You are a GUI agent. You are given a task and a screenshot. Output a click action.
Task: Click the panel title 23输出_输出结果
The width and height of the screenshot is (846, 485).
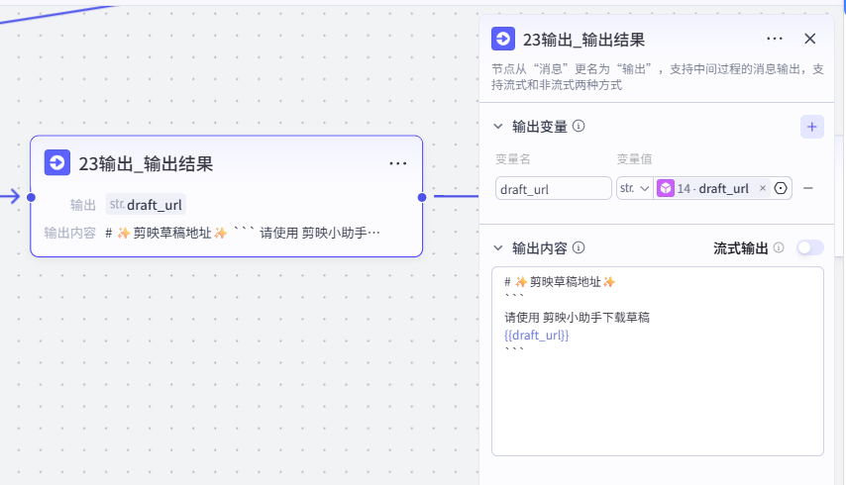pos(583,40)
